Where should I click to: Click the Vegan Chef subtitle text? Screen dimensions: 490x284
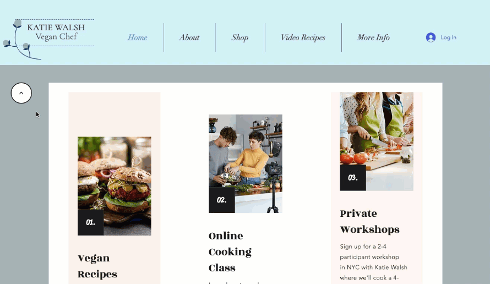pos(56,36)
